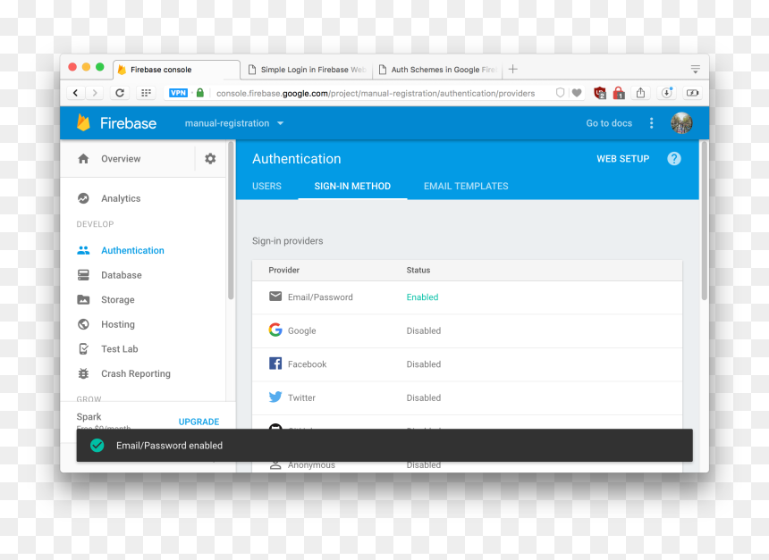Click the address bar URL field
Image resolution: width=769 pixels, height=560 pixels.
pos(376,93)
